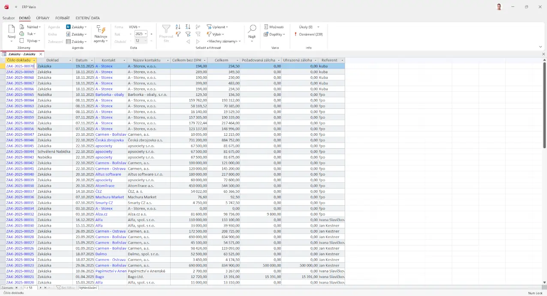Viewport: 547px width, 296px height.
Task: Click the Nový new record icon
Action: coord(12,30)
